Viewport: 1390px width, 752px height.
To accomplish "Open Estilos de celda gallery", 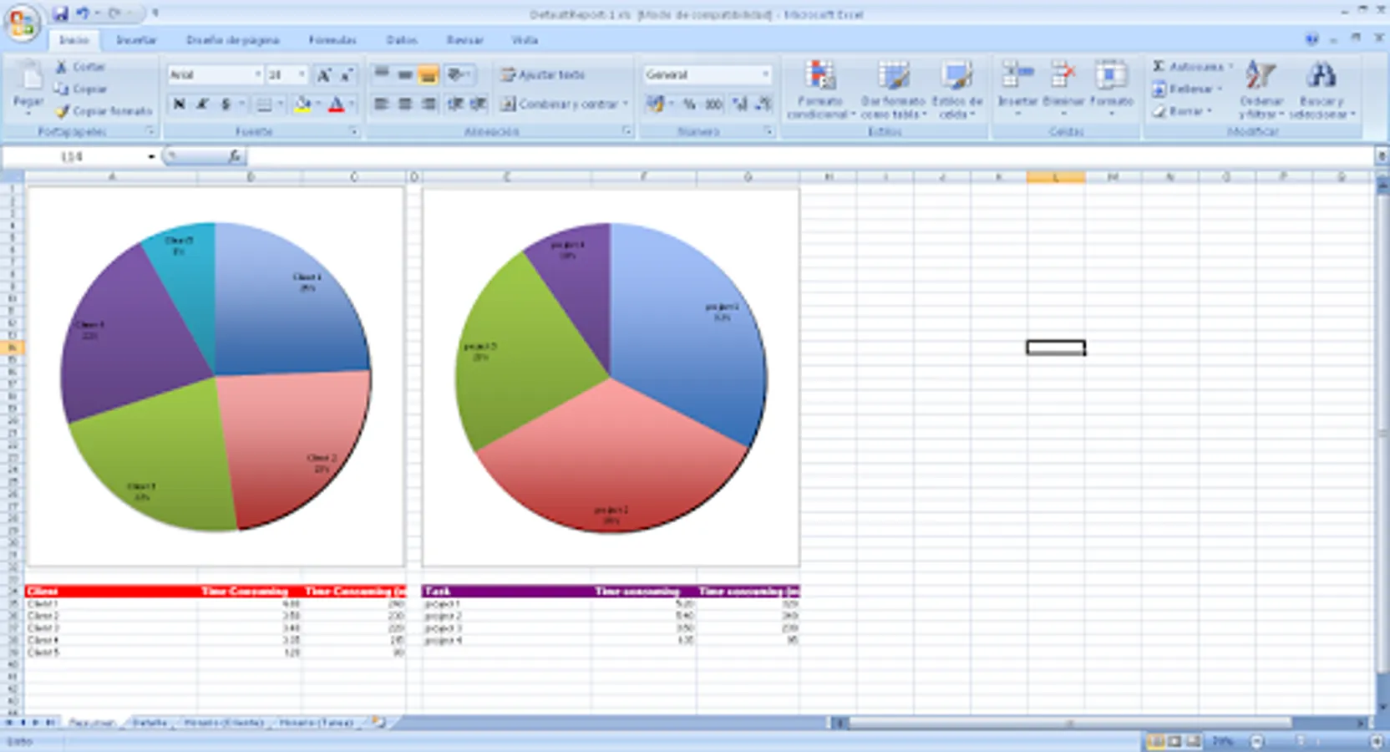I will pos(957,89).
